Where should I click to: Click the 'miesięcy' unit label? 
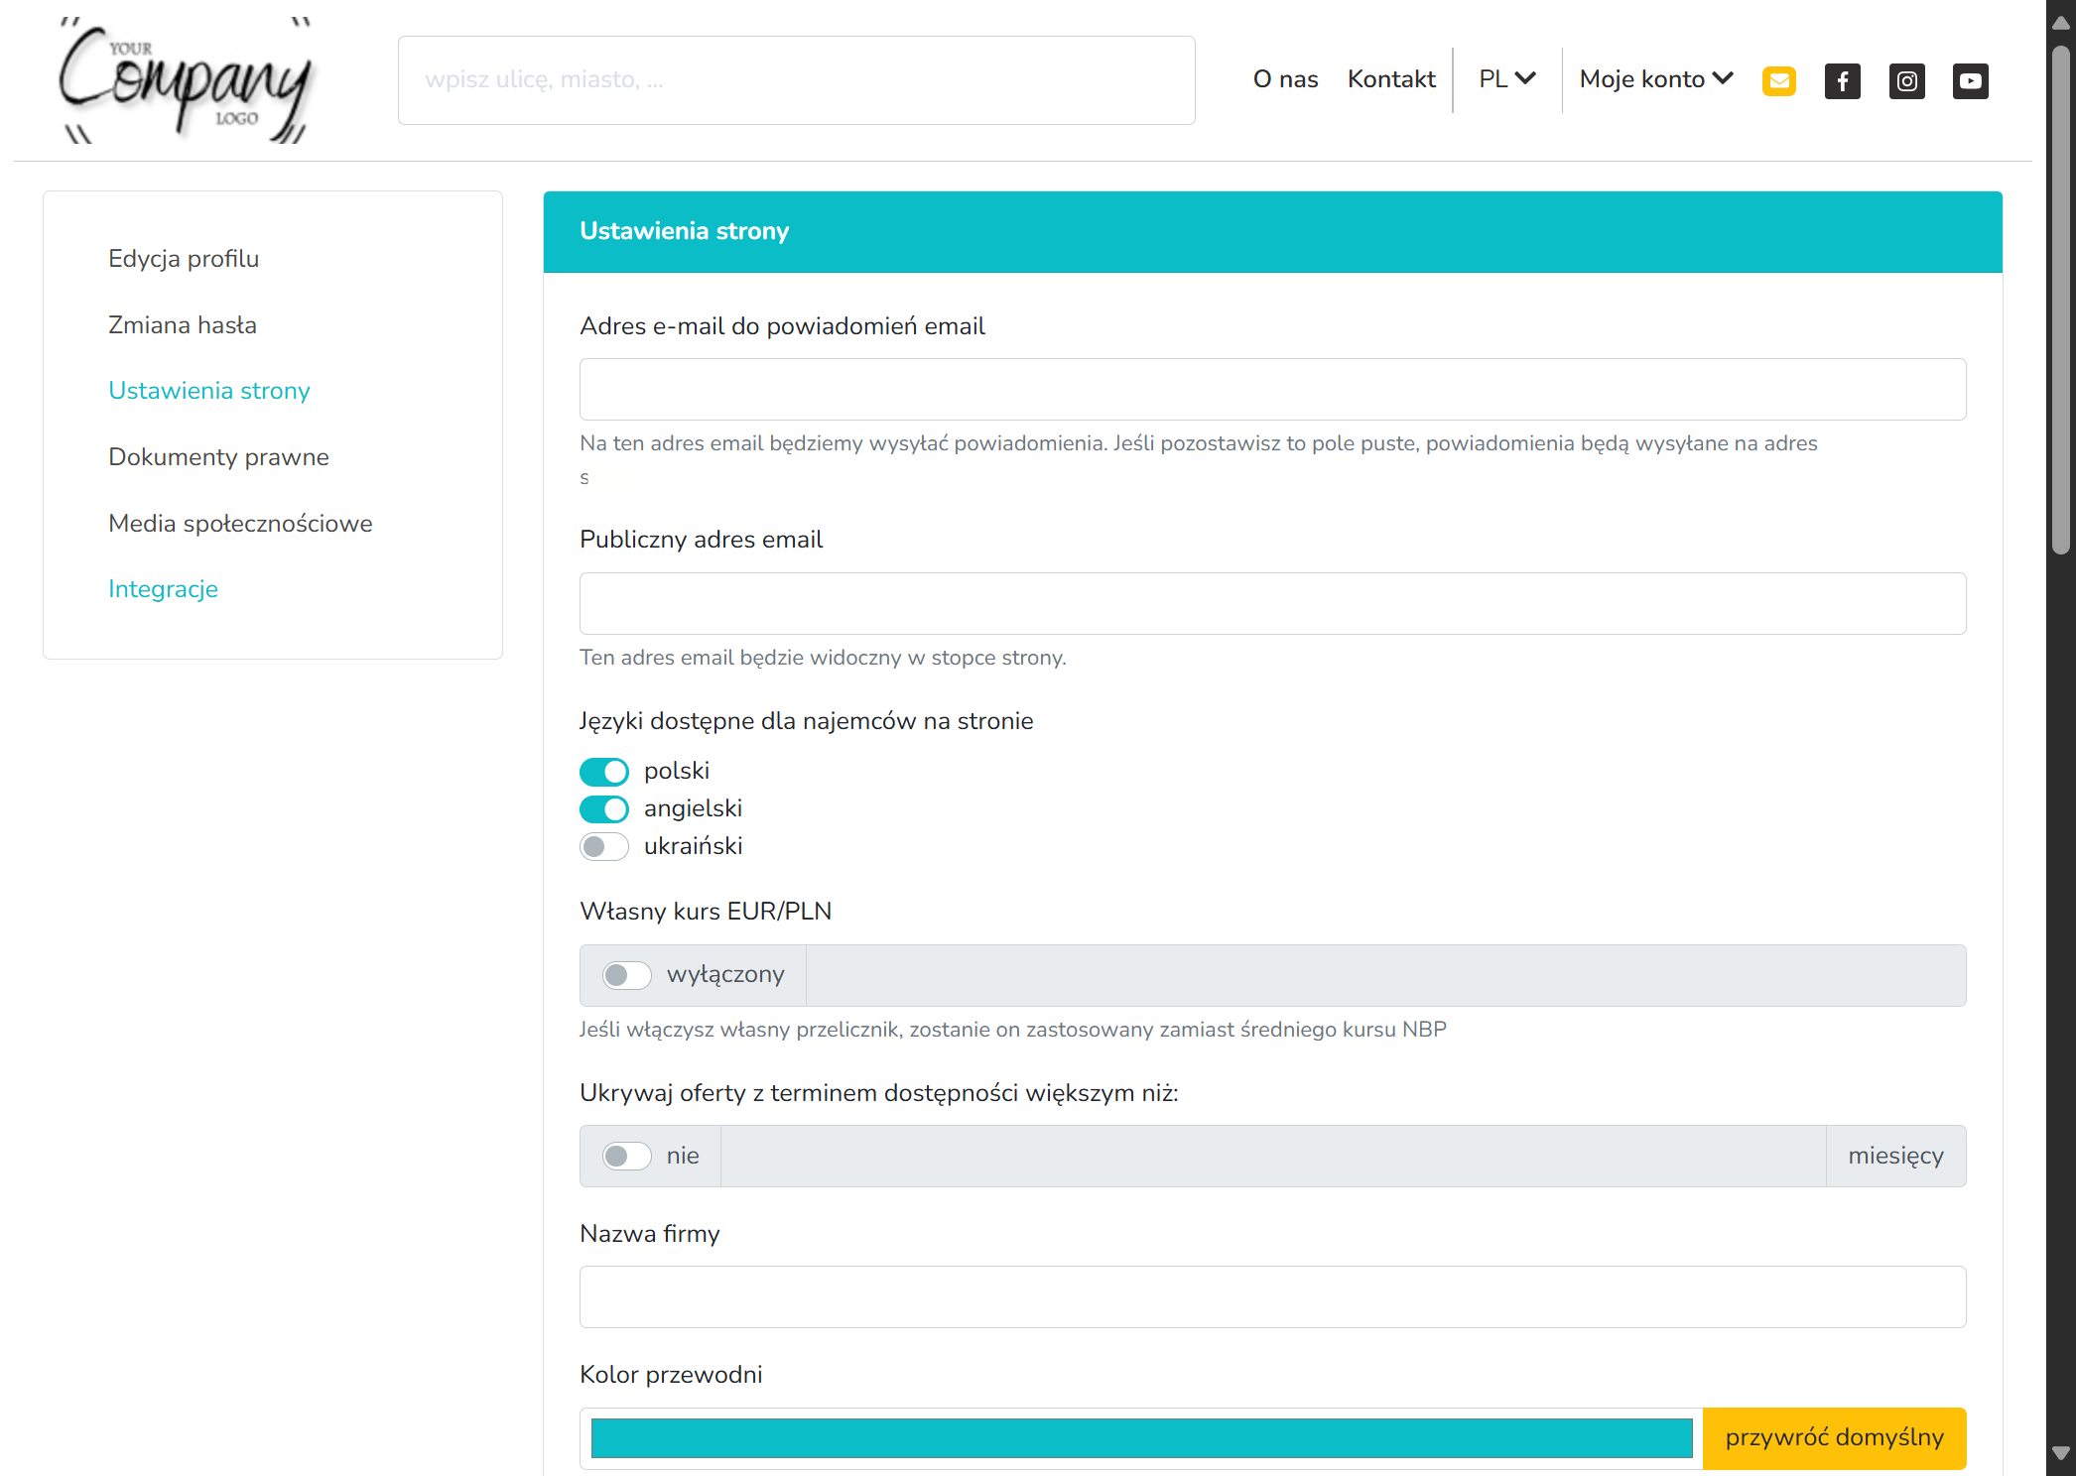tap(1895, 1156)
